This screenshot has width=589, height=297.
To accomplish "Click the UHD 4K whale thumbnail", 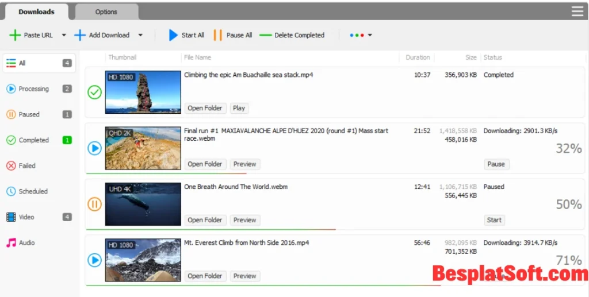I will (x=143, y=205).
